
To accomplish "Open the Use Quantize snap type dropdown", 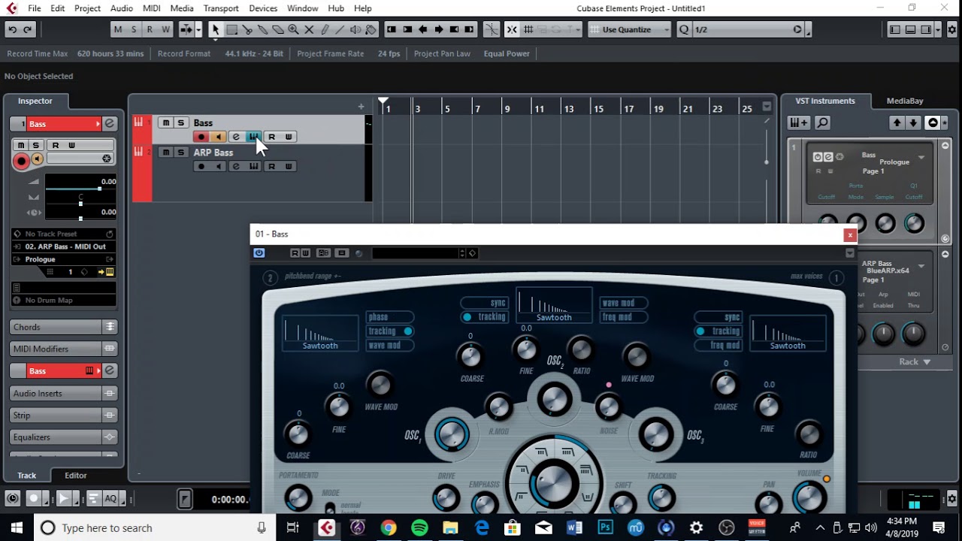I will (x=630, y=29).
